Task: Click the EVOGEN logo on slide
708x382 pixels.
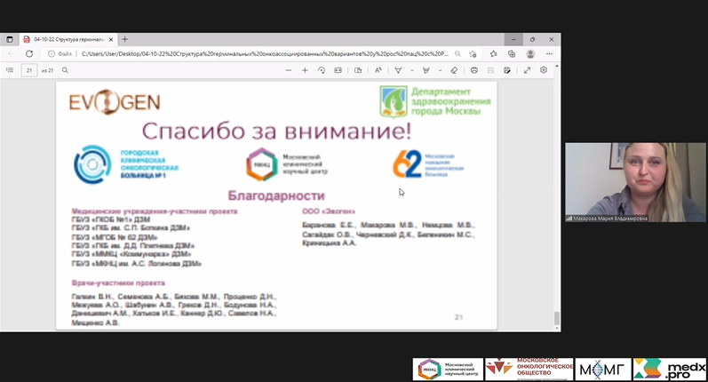Action: click(115, 102)
